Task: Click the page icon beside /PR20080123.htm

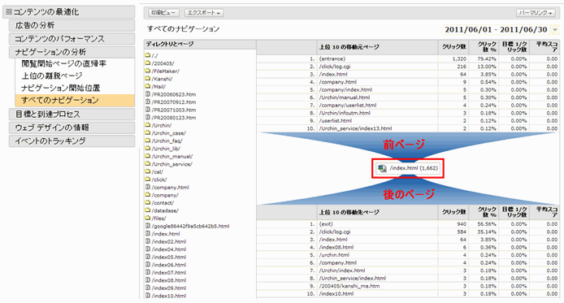Action: 147,117
